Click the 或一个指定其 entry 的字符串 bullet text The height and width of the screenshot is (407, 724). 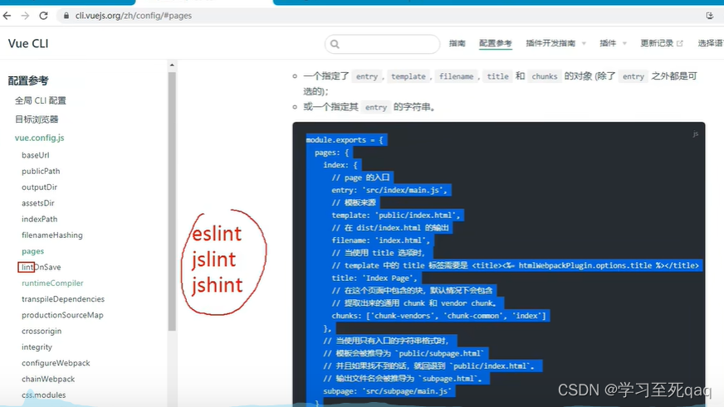[x=369, y=107]
